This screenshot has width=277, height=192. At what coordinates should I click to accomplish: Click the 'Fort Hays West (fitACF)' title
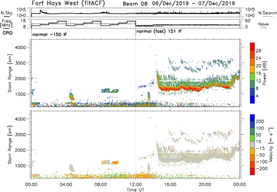pyautogui.click(x=68, y=3)
